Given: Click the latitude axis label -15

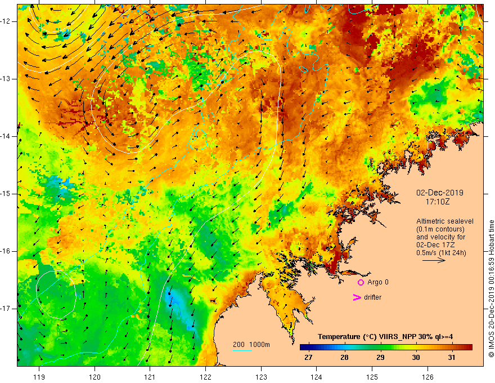Looking at the screenshot, I should pos(6,194).
